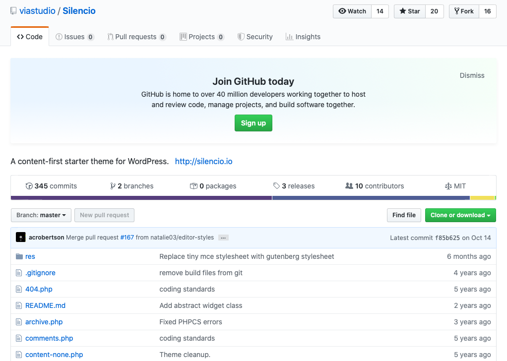
Task: Click the file icon next to archive.php
Action: 19,322
